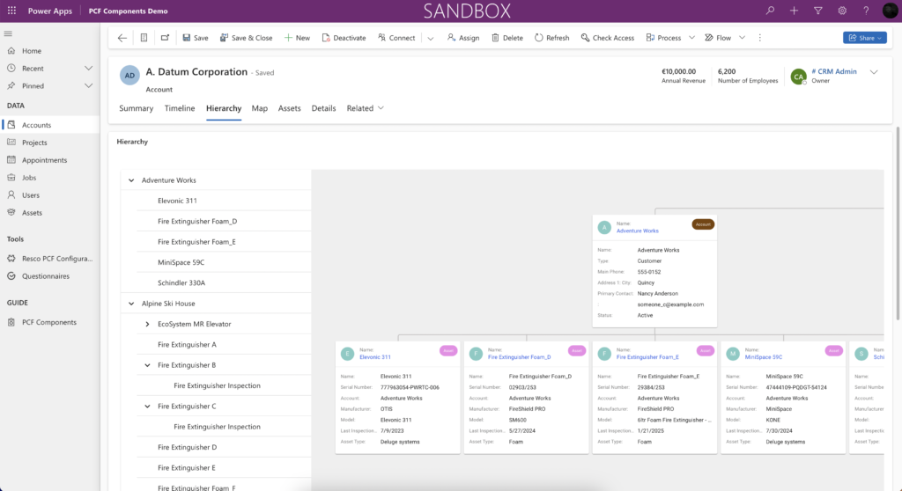The image size is (902, 491).
Task: Open the Related tab dropdown
Action: tap(366, 108)
